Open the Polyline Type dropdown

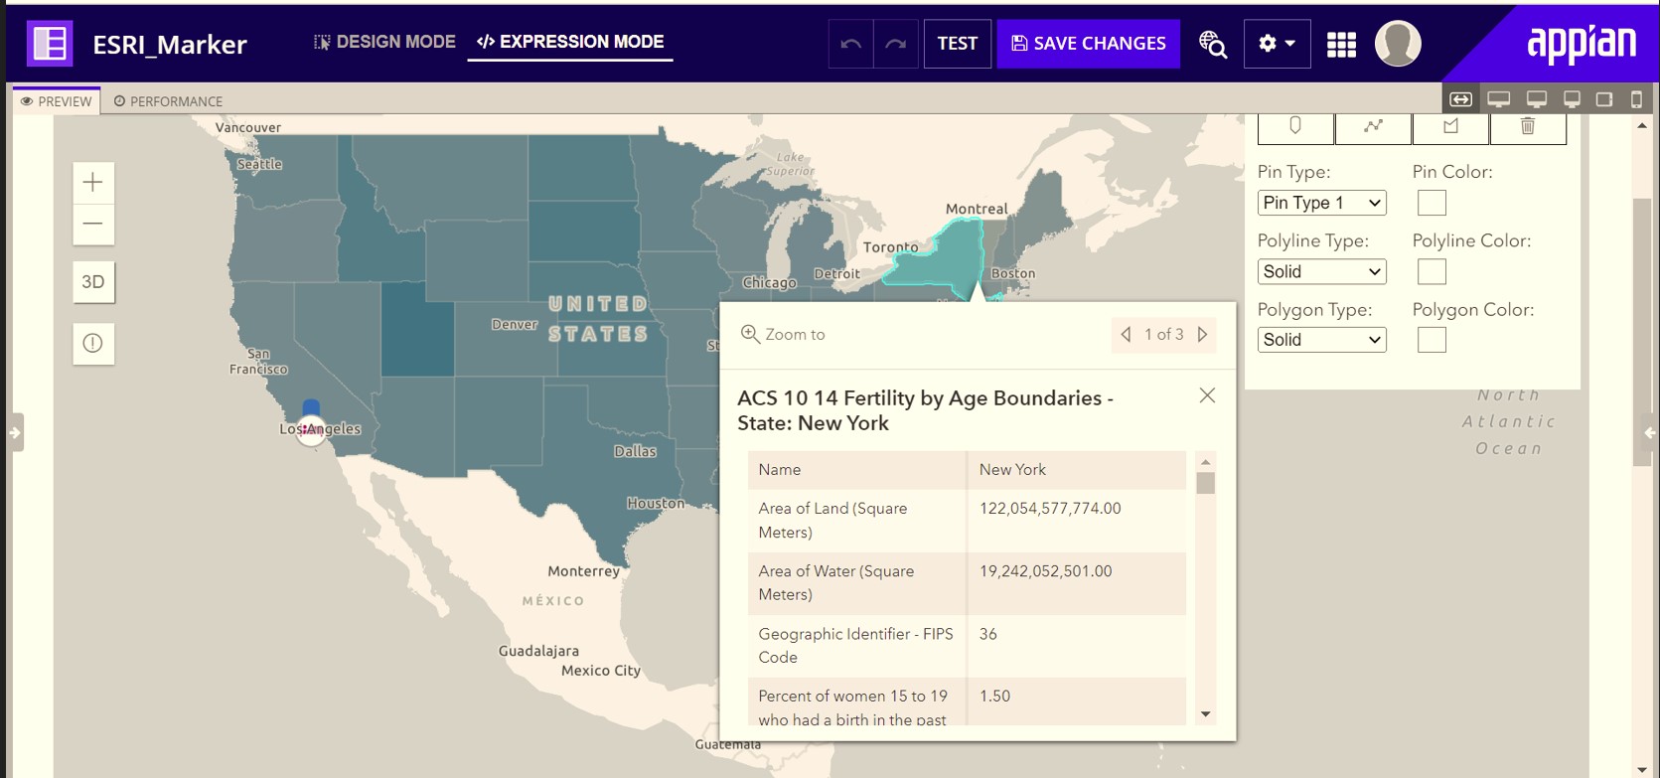pyautogui.click(x=1321, y=271)
